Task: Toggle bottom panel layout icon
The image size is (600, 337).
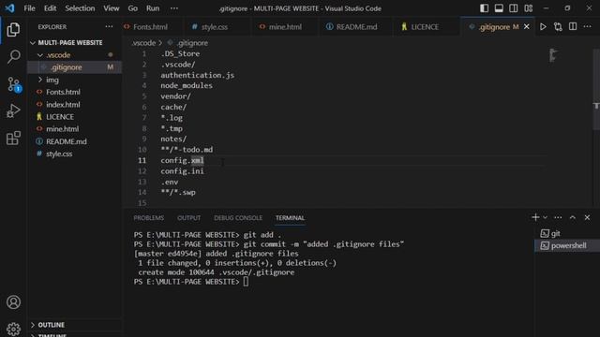Action: pyautogui.click(x=499, y=8)
